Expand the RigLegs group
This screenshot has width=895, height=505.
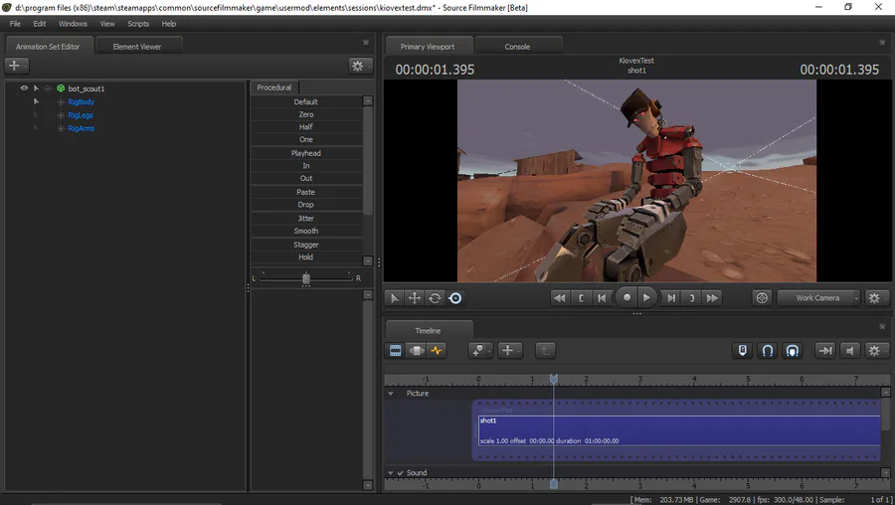[61, 115]
